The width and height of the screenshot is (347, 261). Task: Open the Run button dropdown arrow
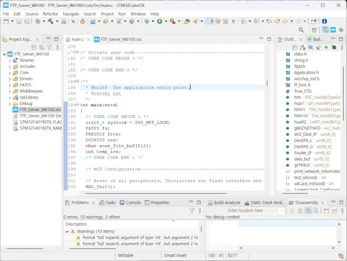tap(166, 21)
